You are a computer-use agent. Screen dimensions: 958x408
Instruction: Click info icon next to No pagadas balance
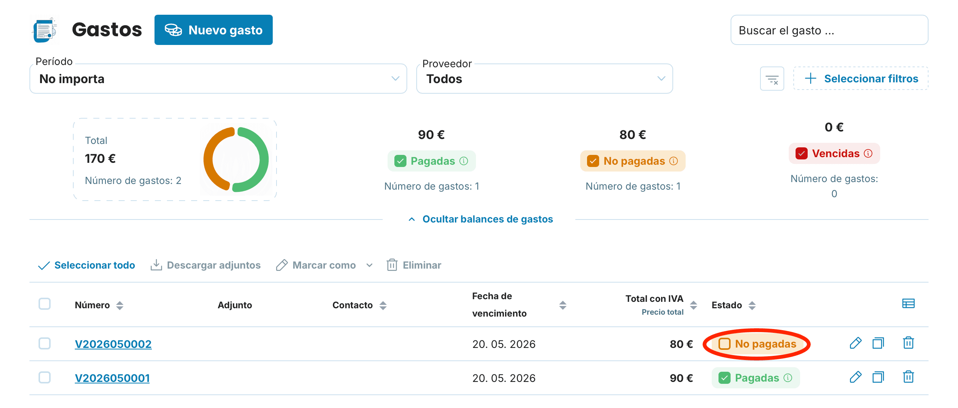pos(674,161)
